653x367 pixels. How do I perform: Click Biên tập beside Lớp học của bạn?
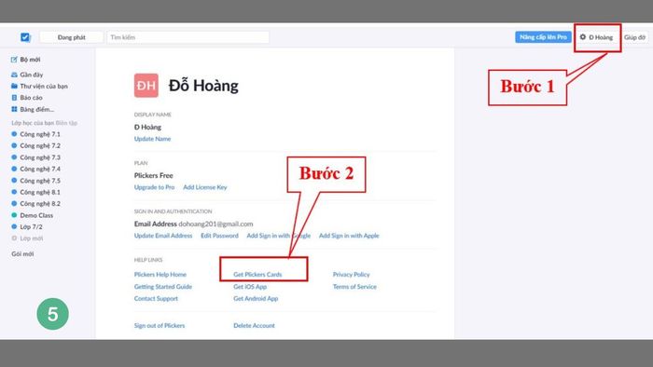coord(66,123)
